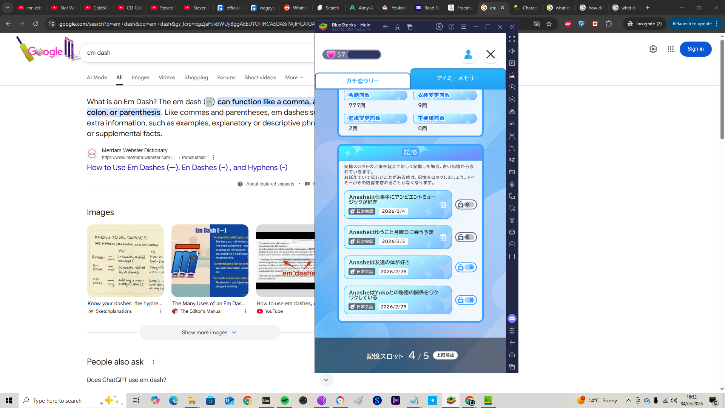Delete the 2026/3/4 memory with trash icon
This screenshot has height=408, width=725.
[443, 205]
